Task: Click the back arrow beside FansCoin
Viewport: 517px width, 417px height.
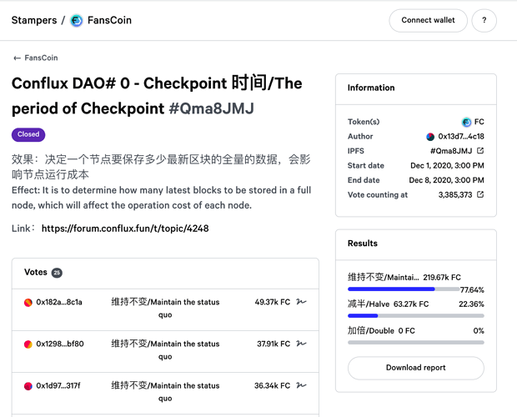Action: [18, 58]
